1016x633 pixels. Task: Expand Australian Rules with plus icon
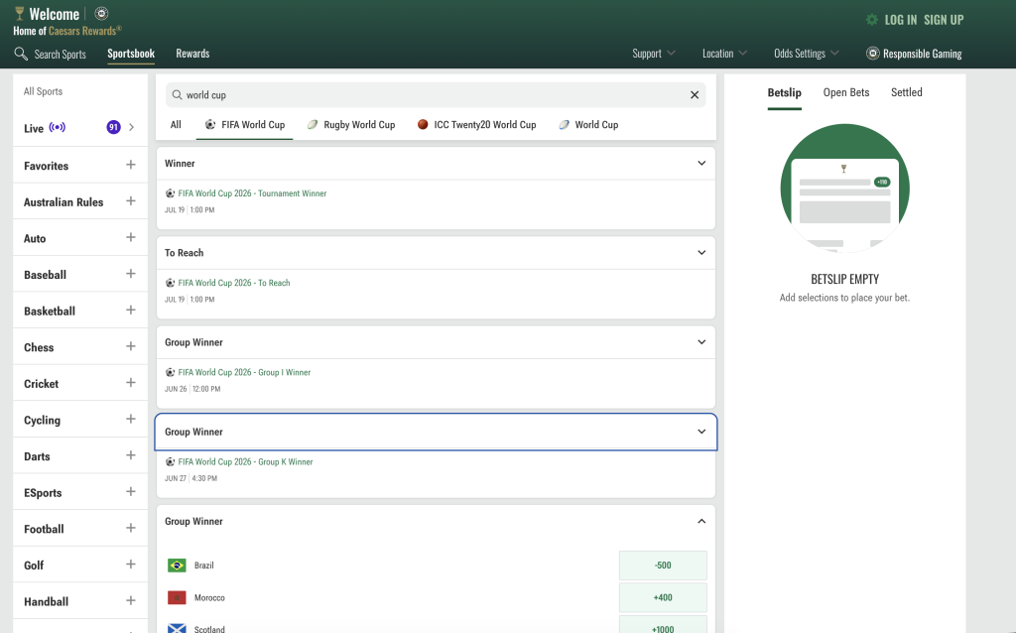[x=130, y=200]
